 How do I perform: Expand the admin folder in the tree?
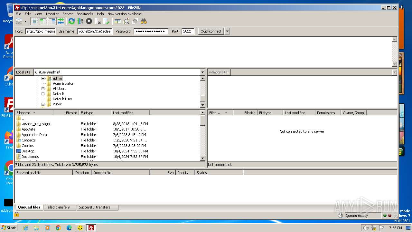tap(43, 78)
